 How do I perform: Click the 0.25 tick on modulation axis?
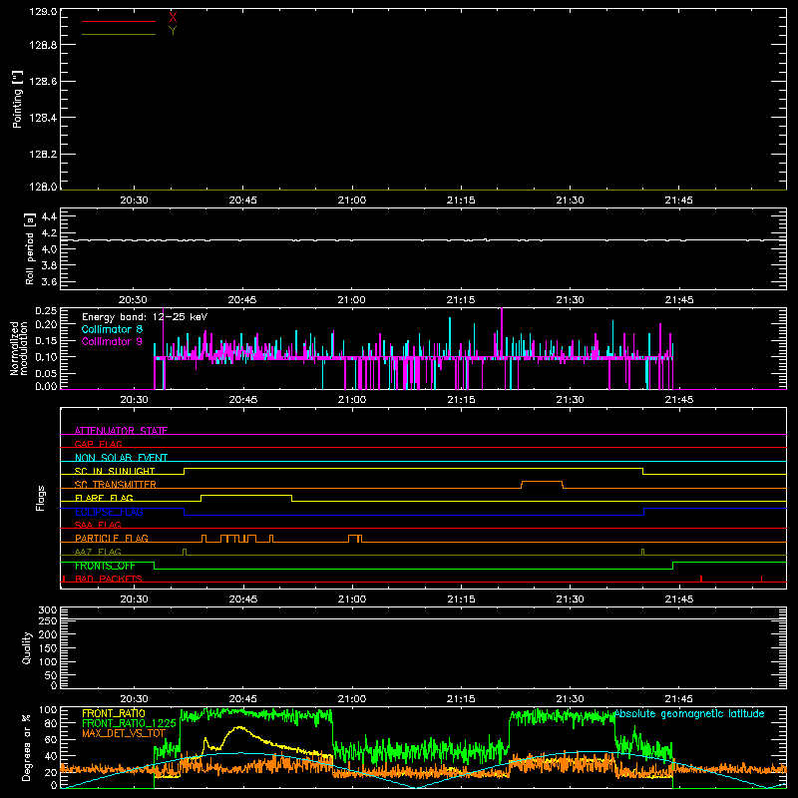tap(46, 311)
